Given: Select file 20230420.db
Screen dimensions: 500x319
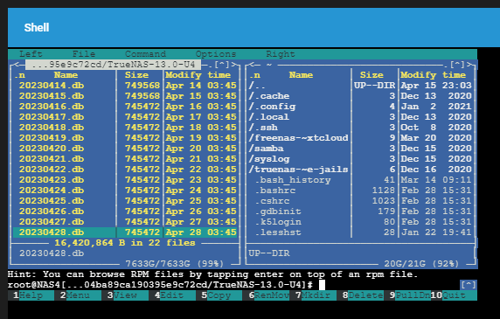Looking at the screenshot, I should tap(125, 149).
